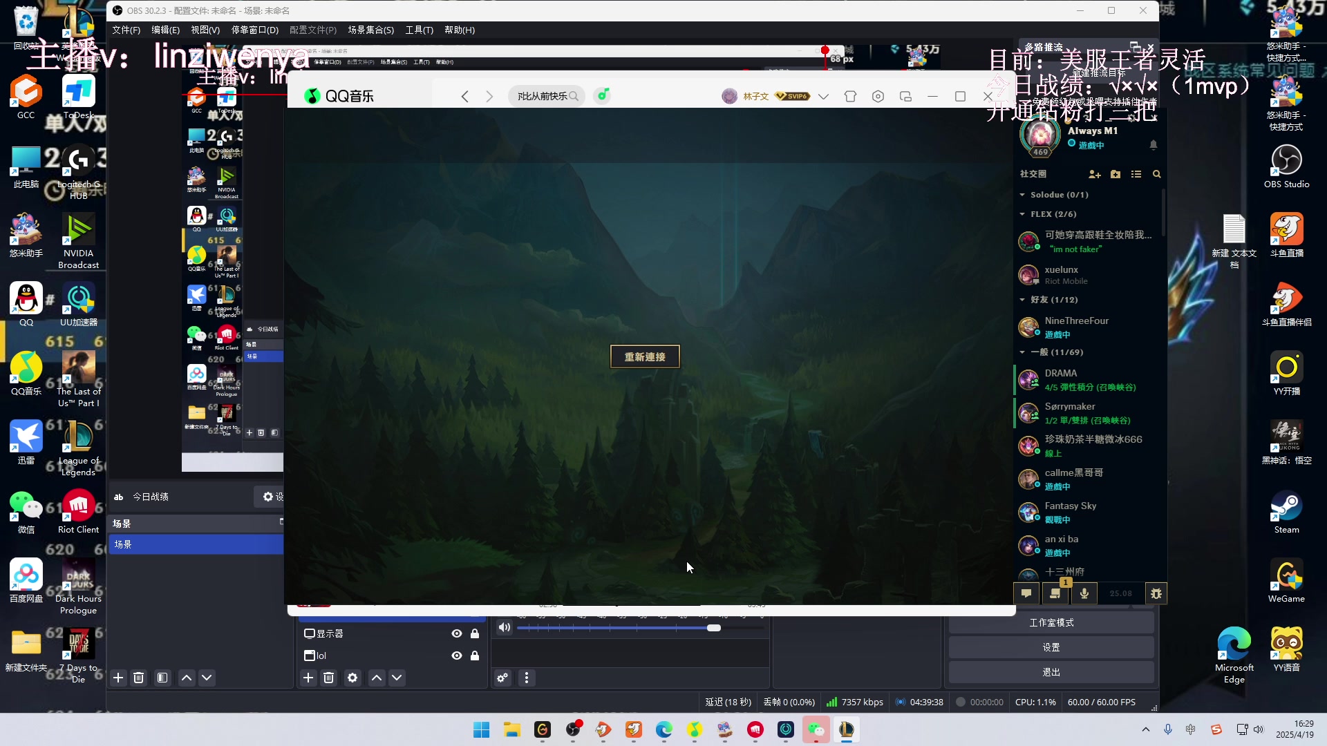The height and width of the screenshot is (746, 1327).
Task: Go back in QQ Music navigation
Action: point(465,97)
